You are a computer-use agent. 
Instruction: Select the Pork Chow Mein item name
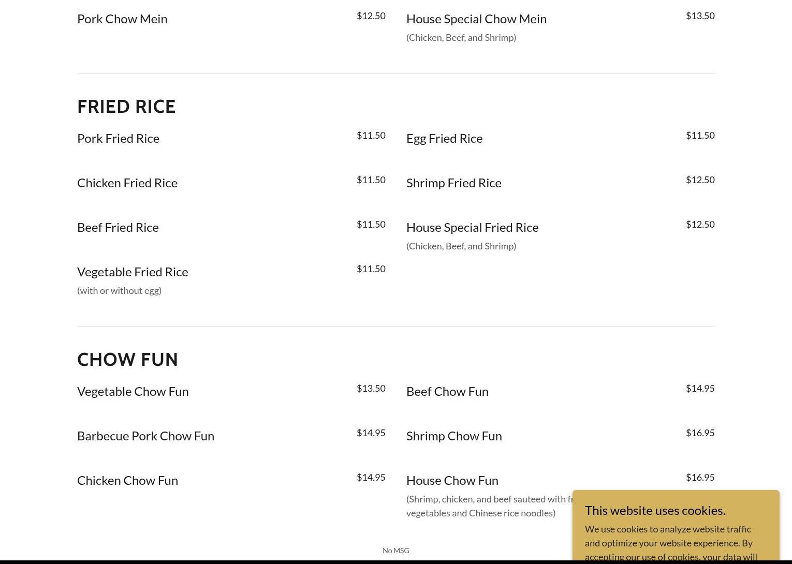click(122, 19)
